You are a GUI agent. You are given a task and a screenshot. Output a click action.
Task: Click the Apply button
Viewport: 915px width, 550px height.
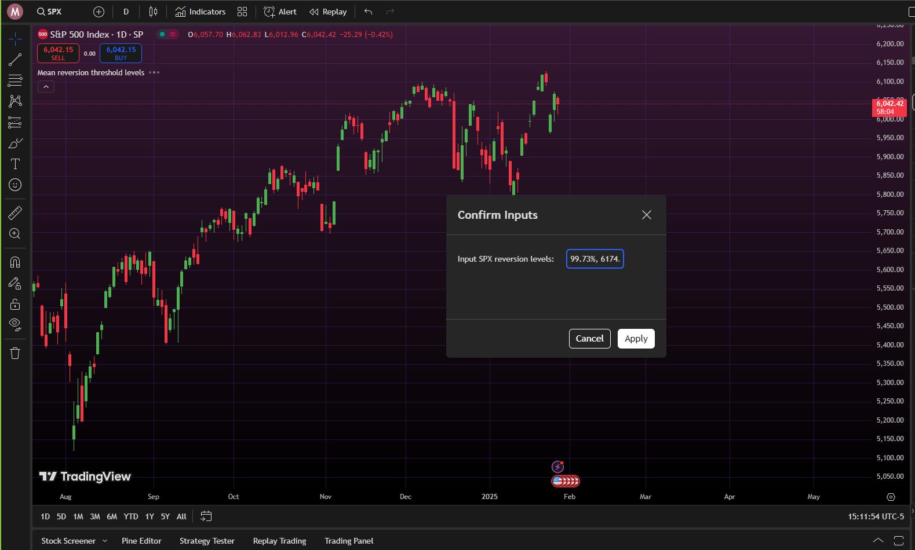tap(636, 339)
